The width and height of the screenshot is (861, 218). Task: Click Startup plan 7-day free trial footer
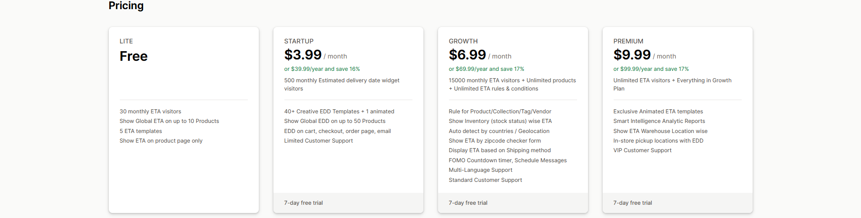(x=303, y=203)
